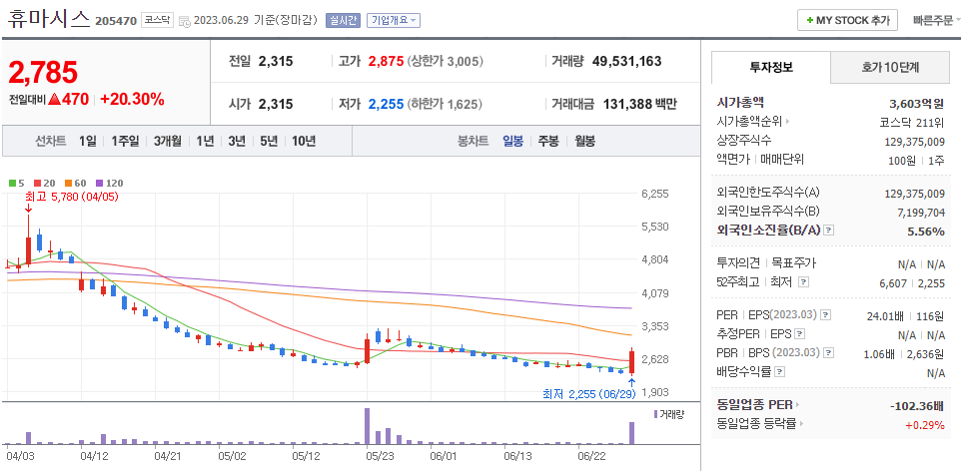
Task: Click the 고가 value 2,875
Action: pyautogui.click(x=386, y=62)
